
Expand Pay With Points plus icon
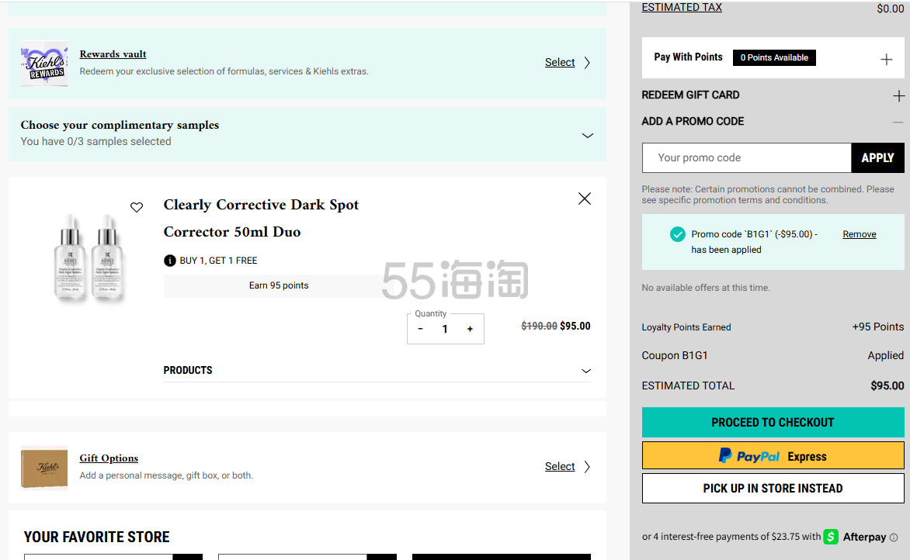coord(886,59)
